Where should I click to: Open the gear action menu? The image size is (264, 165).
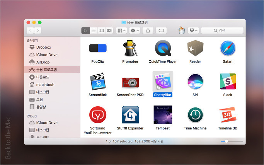coord(135,31)
